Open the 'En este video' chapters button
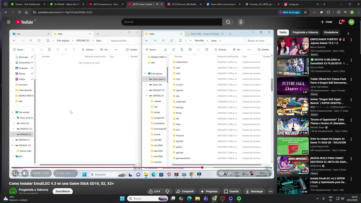Image resolution: width=361 pixels, height=203 pixels. pyautogui.click(x=65, y=173)
